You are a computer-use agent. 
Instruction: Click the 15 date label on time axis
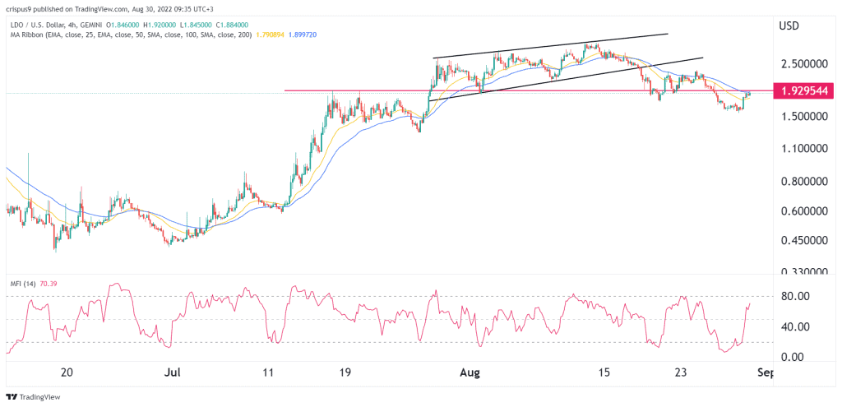pos(604,372)
